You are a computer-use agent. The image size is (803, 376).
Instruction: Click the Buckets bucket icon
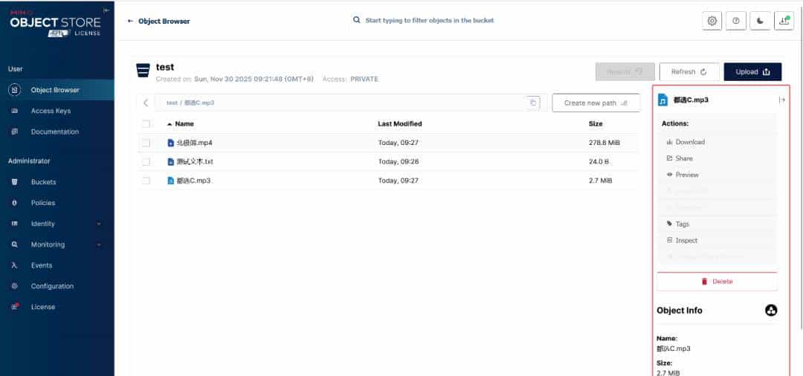(x=14, y=182)
